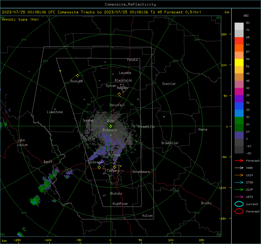Click the ThreeHills city label
The image size is (261, 244).
click(146, 127)
